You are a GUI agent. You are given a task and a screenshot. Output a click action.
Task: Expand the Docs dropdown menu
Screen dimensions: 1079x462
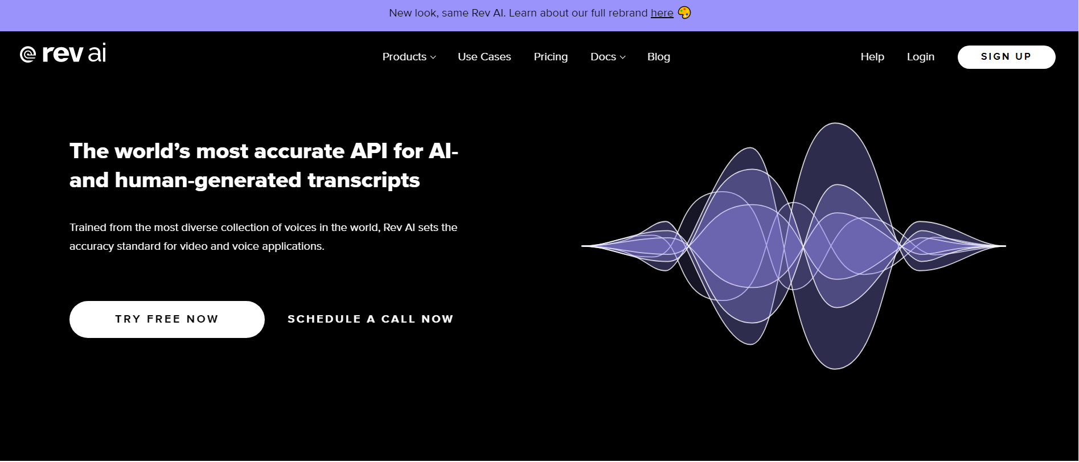(x=608, y=57)
